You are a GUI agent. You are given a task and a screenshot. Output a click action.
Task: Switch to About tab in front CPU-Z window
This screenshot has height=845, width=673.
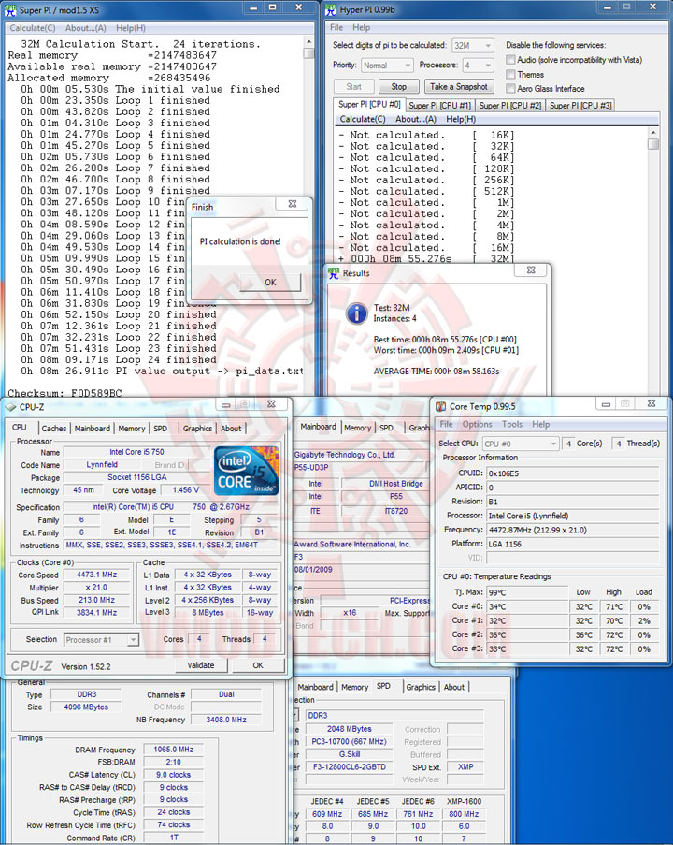tap(231, 429)
